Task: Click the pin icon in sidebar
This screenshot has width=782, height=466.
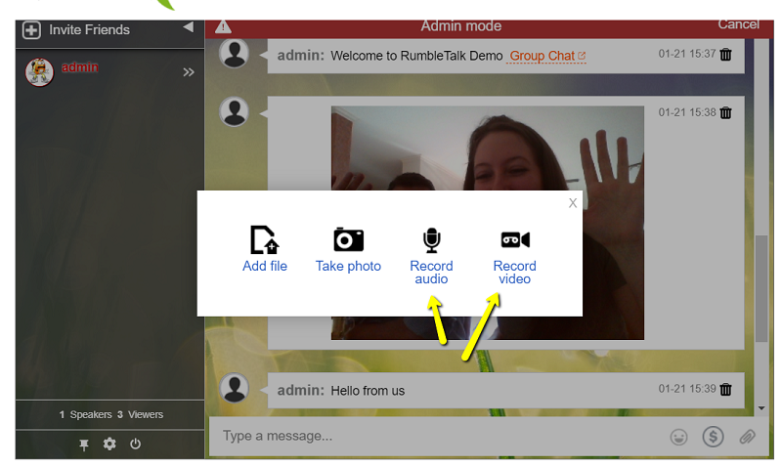Action: tap(84, 445)
